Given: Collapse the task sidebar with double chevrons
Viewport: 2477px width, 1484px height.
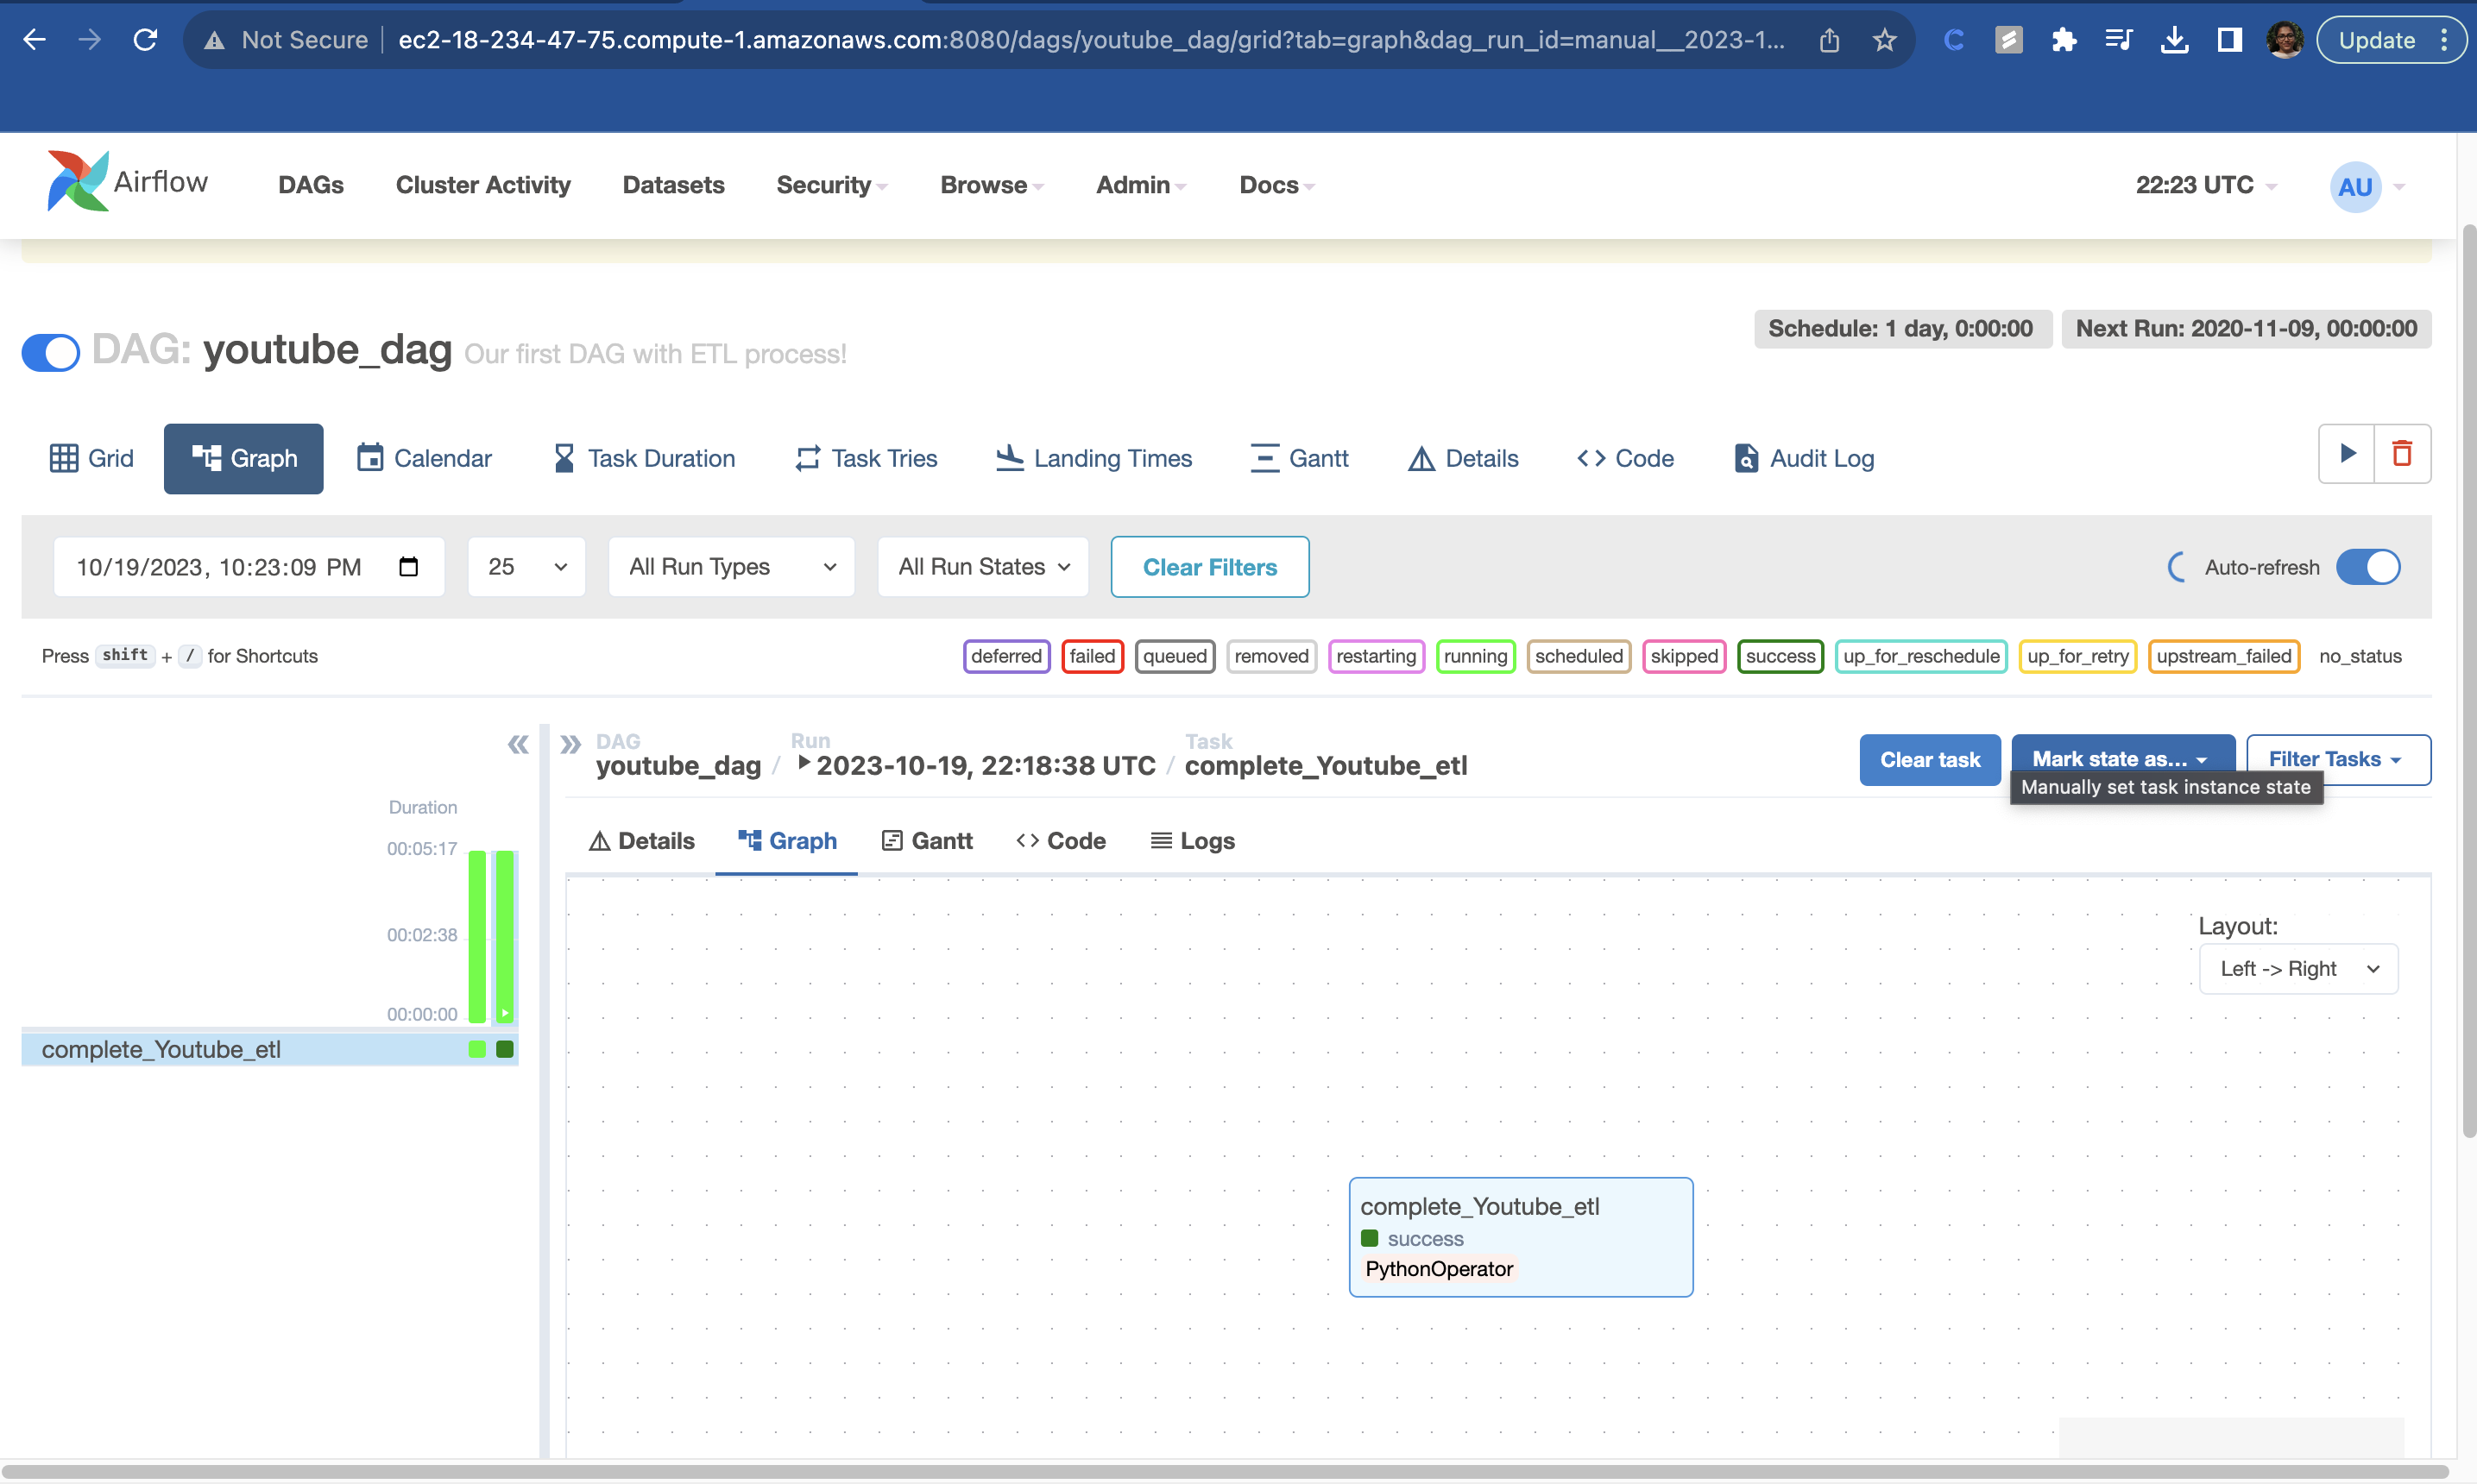Looking at the screenshot, I should pyautogui.click(x=518, y=744).
